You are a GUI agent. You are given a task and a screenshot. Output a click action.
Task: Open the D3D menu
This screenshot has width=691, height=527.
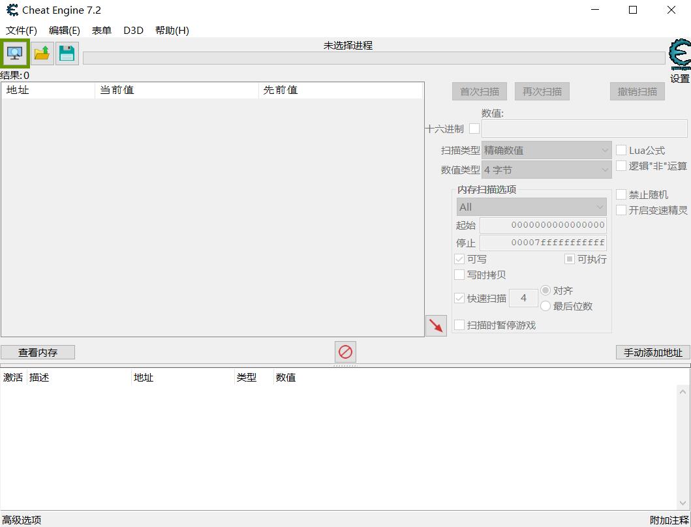pos(133,31)
